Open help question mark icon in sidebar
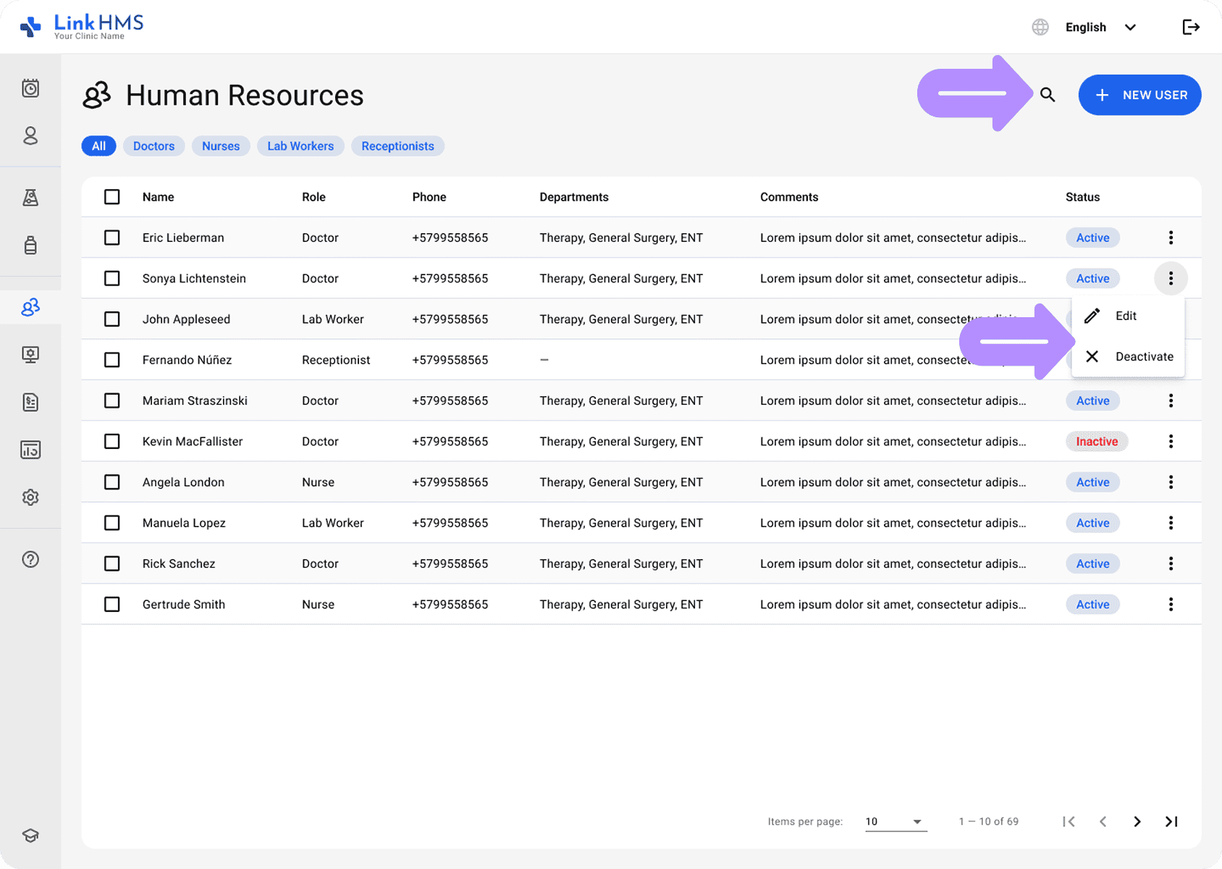The image size is (1222, 869). [30, 559]
